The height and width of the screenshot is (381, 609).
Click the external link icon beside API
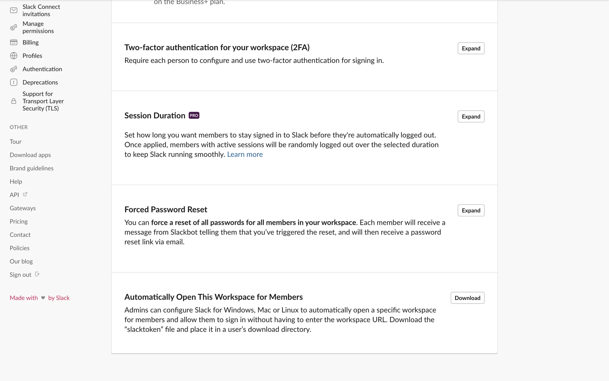tap(25, 194)
